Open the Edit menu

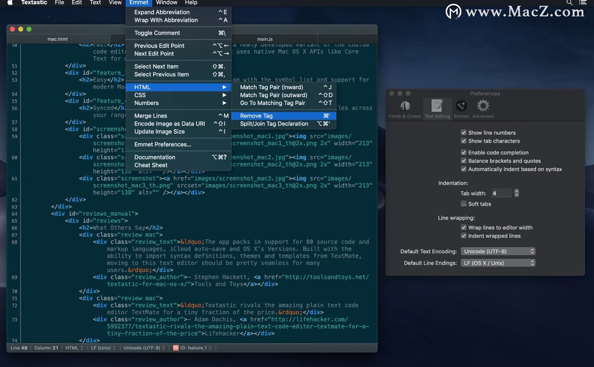[x=77, y=2]
